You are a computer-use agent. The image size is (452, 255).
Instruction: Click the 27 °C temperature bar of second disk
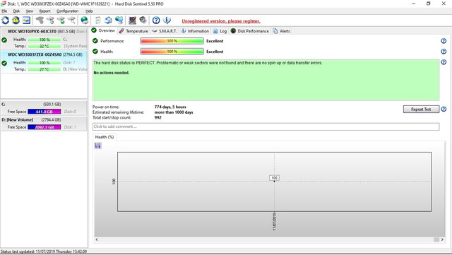pos(44,69)
